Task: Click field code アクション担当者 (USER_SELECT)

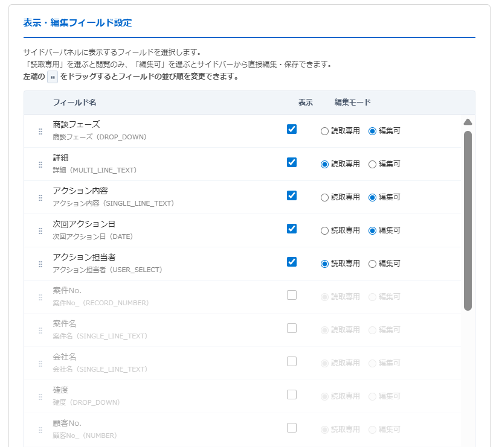Action: click(x=108, y=270)
